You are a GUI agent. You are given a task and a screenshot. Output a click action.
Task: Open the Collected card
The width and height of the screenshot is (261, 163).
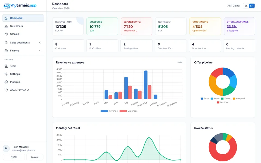(102, 26)
